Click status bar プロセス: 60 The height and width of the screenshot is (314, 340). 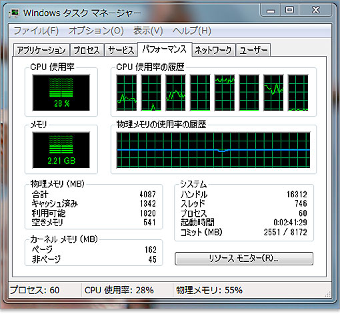tap(35, 290)
